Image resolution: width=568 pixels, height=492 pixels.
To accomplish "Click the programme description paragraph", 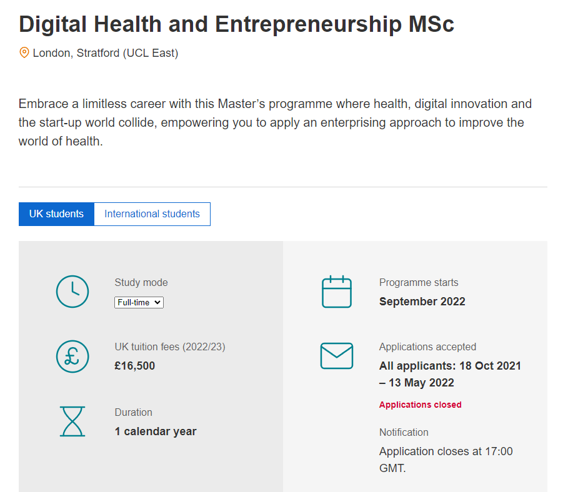I will pos(272,122).
